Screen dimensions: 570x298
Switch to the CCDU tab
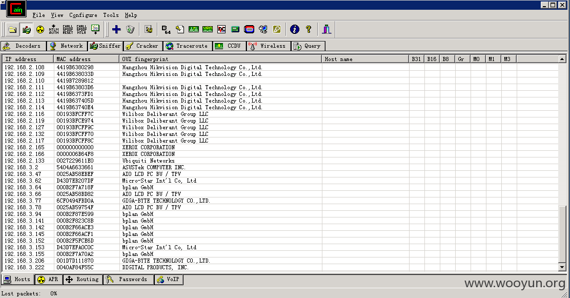pos(229,46)
